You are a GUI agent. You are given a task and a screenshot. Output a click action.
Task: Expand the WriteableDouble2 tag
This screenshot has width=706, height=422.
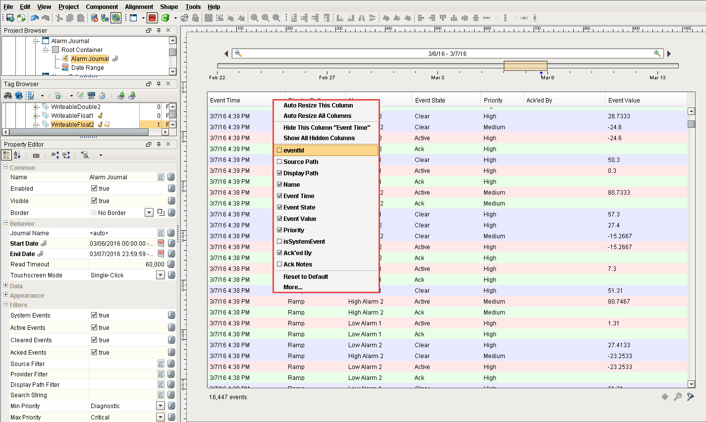(x=36, y=106)
